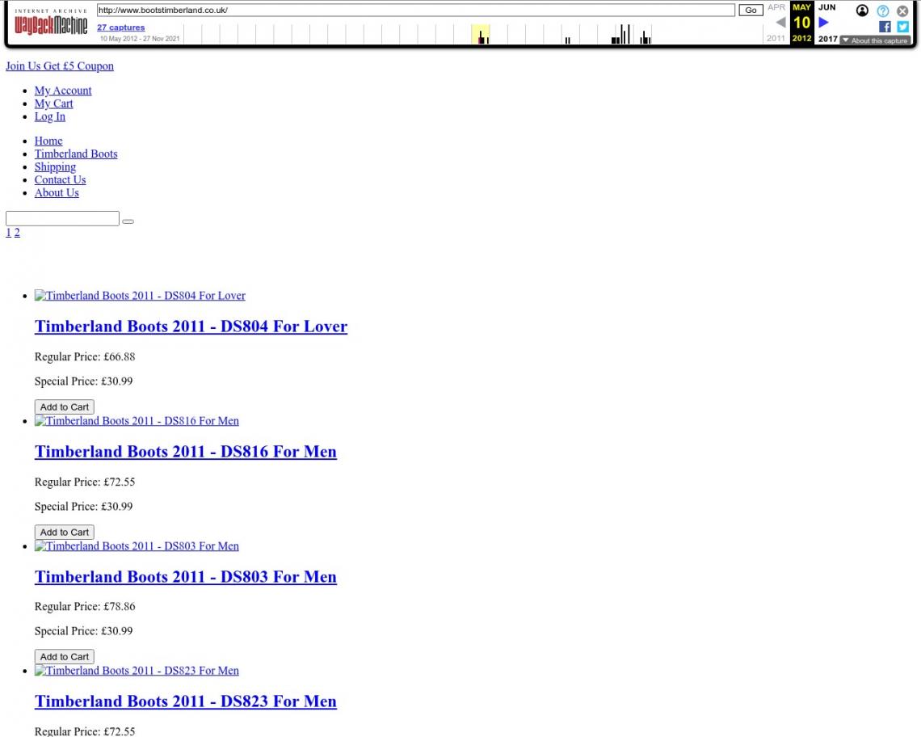Expand About this capture dropdown
This screenshot has width=921, height=737.
coord(875,40)
